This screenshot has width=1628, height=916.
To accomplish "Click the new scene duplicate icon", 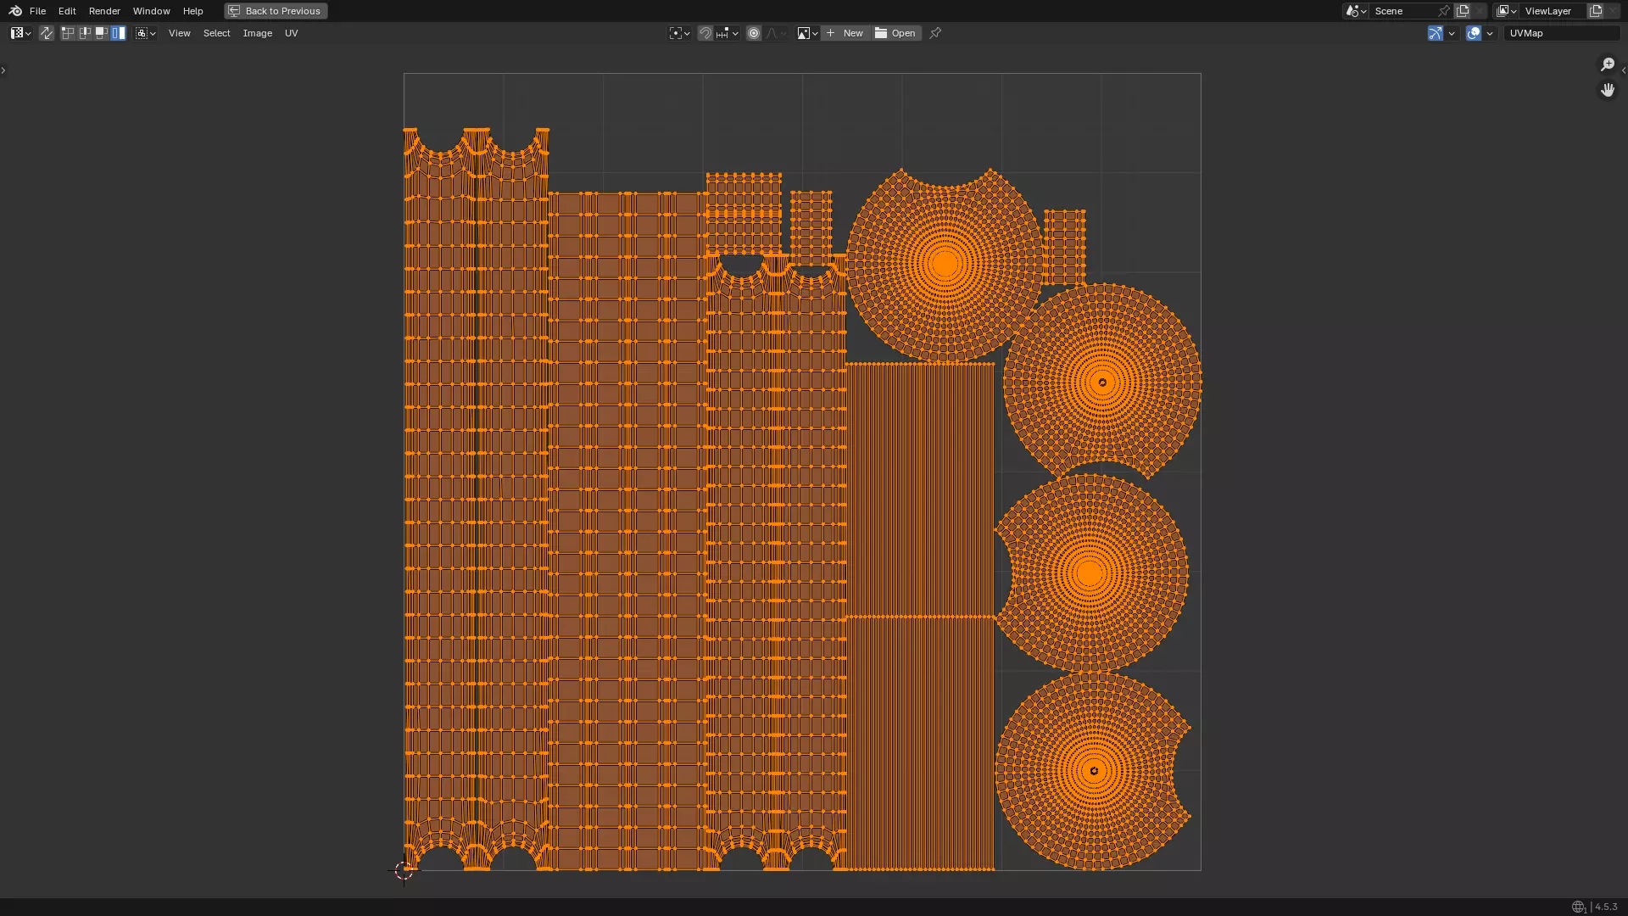I will click(x=1463, y=11).
